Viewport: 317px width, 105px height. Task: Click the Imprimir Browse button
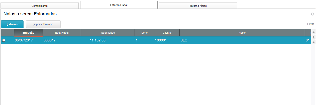pyautogui.click(x=43, y=24)
